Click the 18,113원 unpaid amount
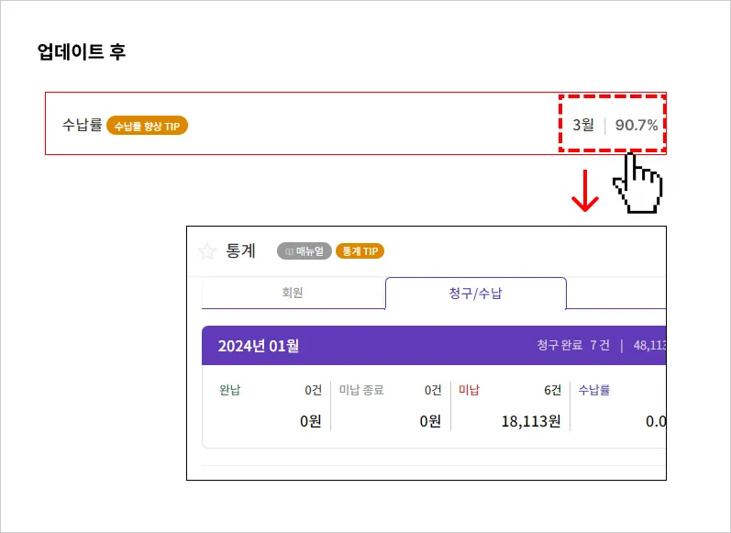The image size is (731, 533). coord(530,421)
